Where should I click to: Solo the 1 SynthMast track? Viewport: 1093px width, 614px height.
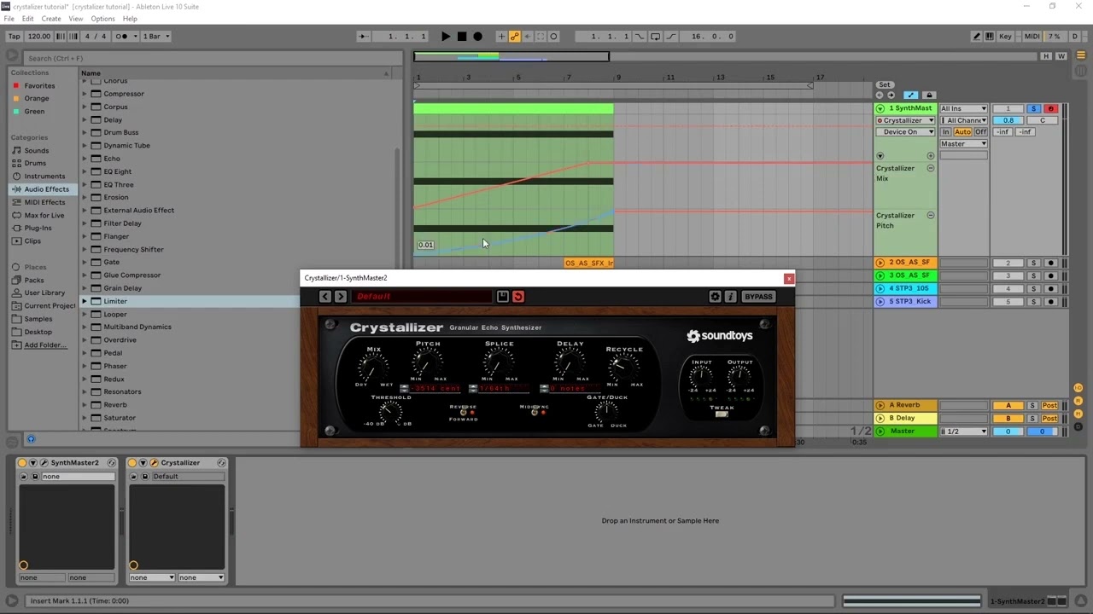(x=1033, y=108)
